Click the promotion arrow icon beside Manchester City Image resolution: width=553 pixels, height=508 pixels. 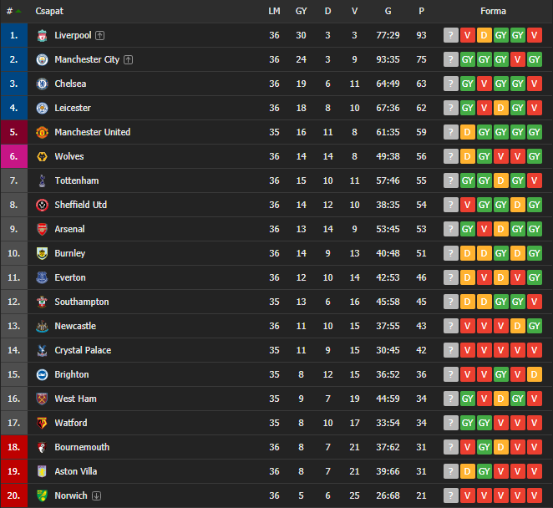click(128, 59)
